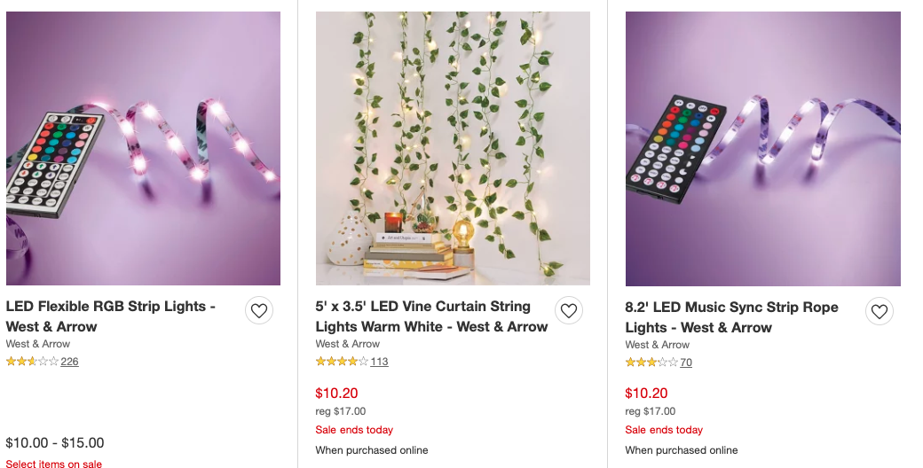The width and height of the screenshot is (923, 468).
Task: Click West & Arrow brand under RGB Strip Lights
Action: pos(38,344)
